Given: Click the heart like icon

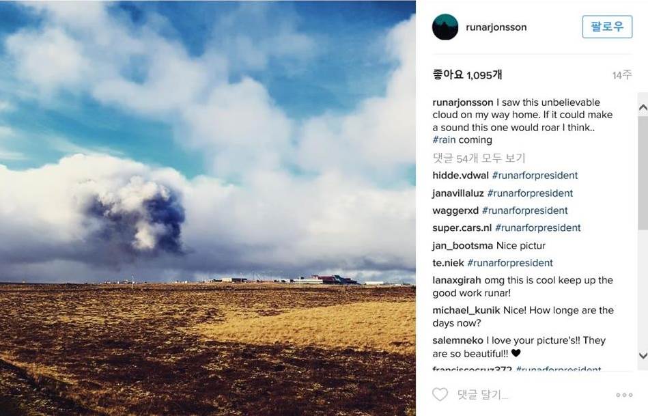Looking at the screenshot, I should point(440,395).
